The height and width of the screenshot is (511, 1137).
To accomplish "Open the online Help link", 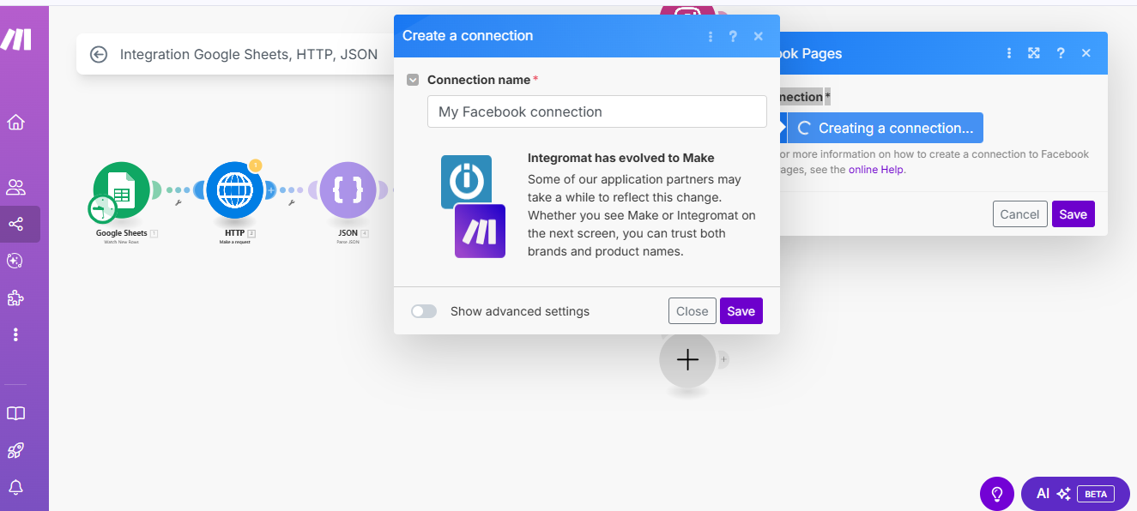I will tap(875, 170).
